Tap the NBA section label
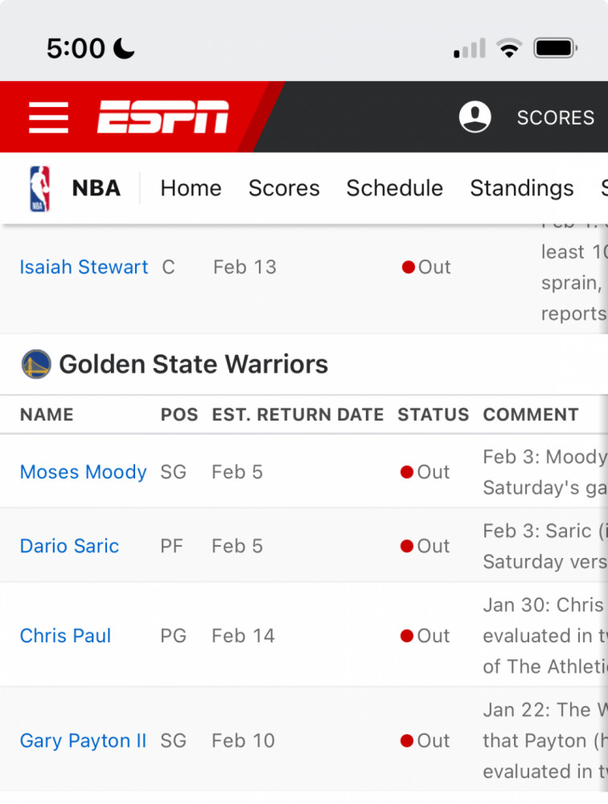Image resolution: width=608 pixels, height=804 pixels. pyautogui.click(x=96, y=188)
